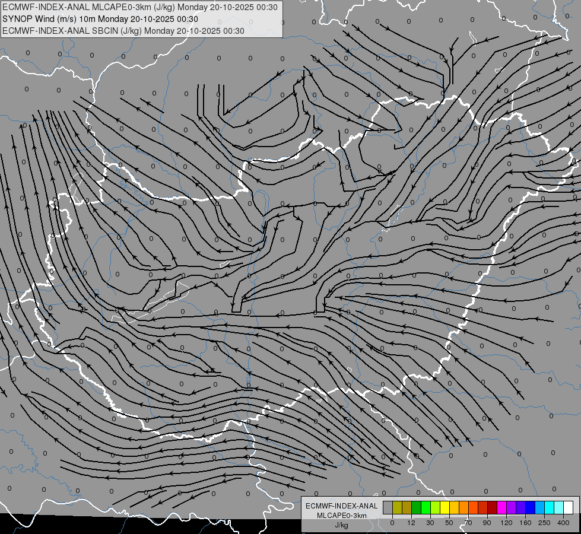The height and width of the screenshot is (534, 581).
Task: Click the white legend swatch
Action: tap(568, 507)
